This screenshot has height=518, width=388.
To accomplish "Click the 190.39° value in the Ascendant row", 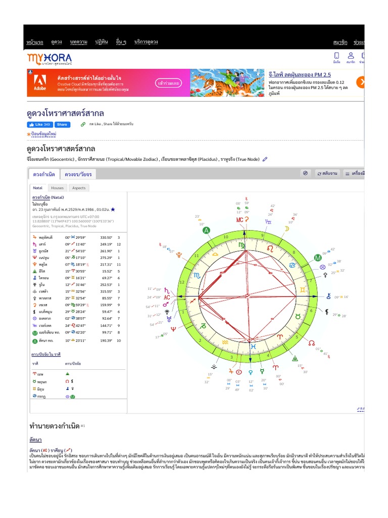I will coord(106,340).
